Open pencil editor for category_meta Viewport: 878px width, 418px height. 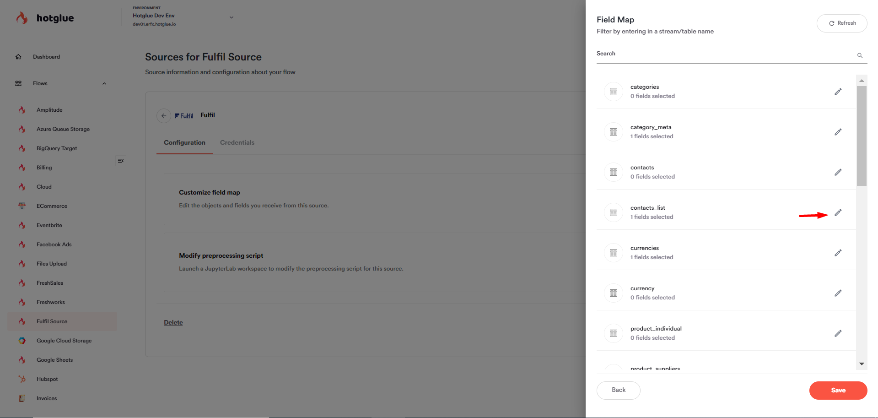pyautogui.click(x=838, y=132)
